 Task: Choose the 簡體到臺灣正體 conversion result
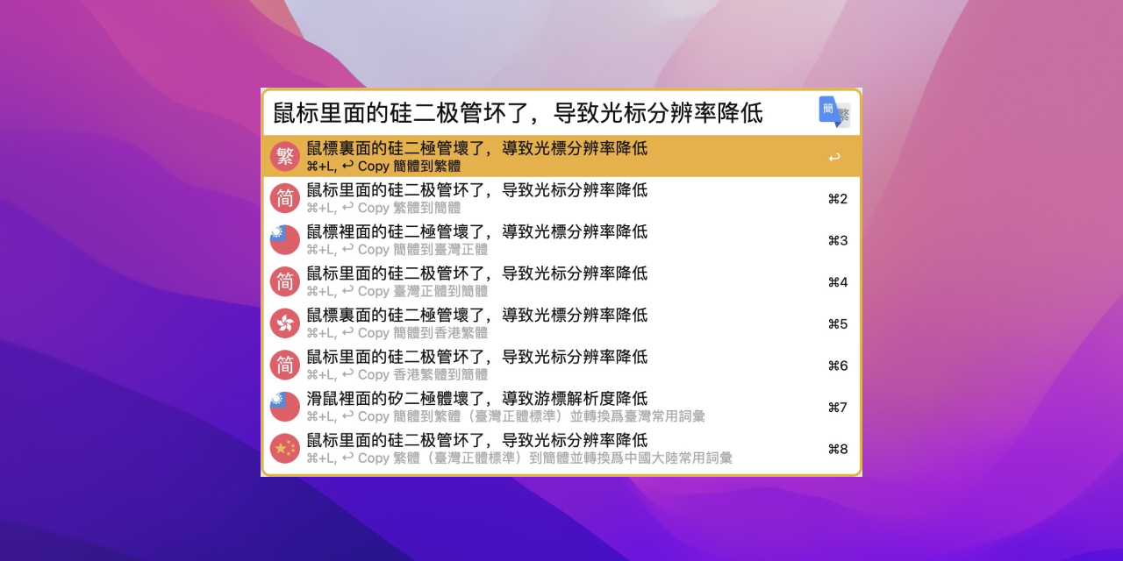(561, 240)
